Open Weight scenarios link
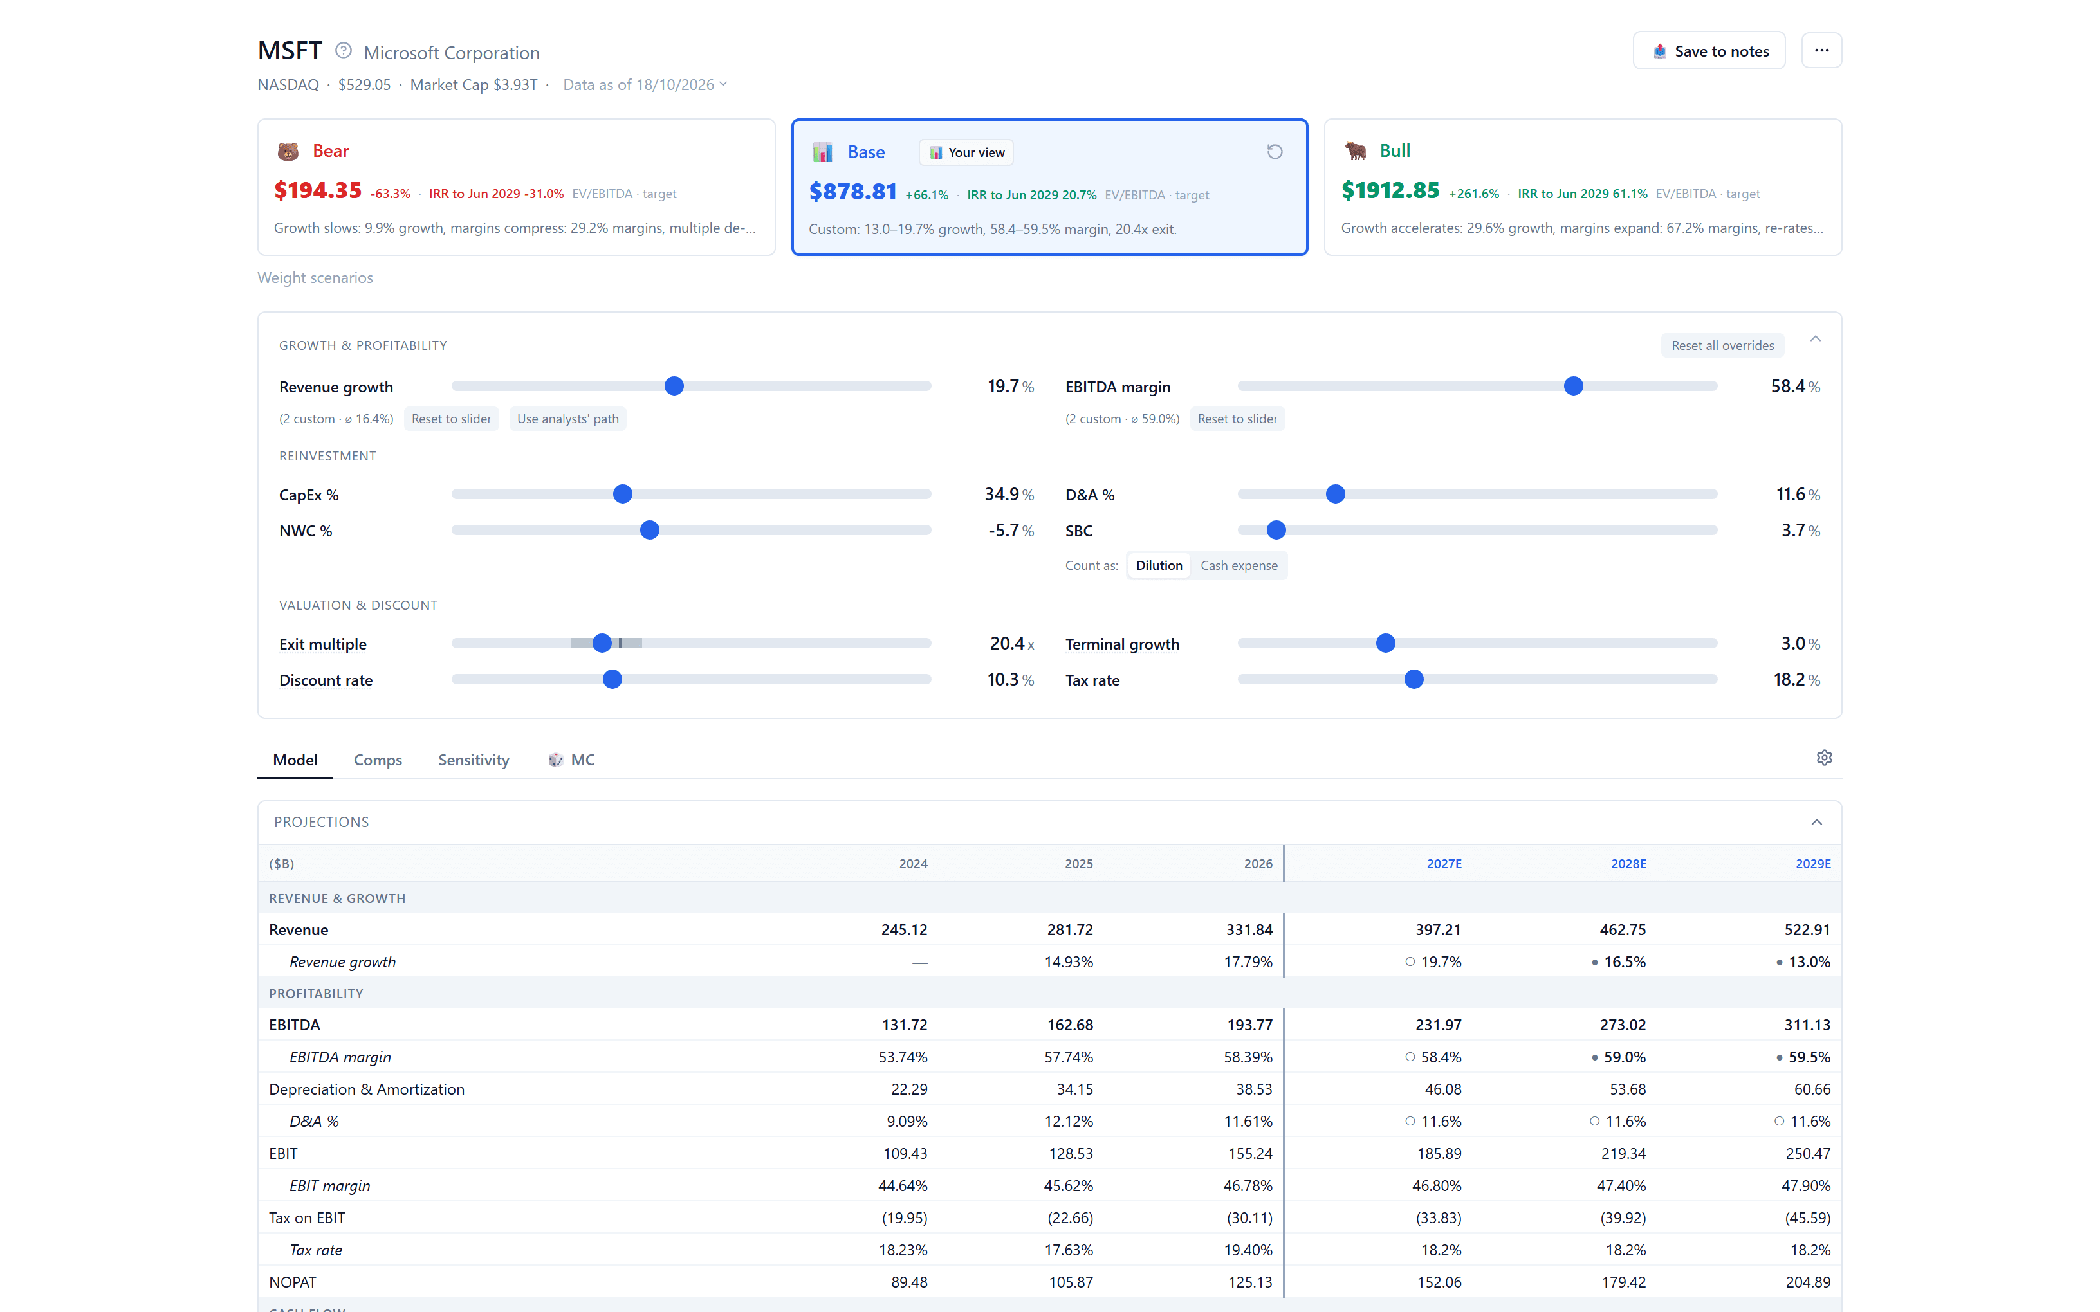This screenshot has height=1312, width=2100. 315,278
